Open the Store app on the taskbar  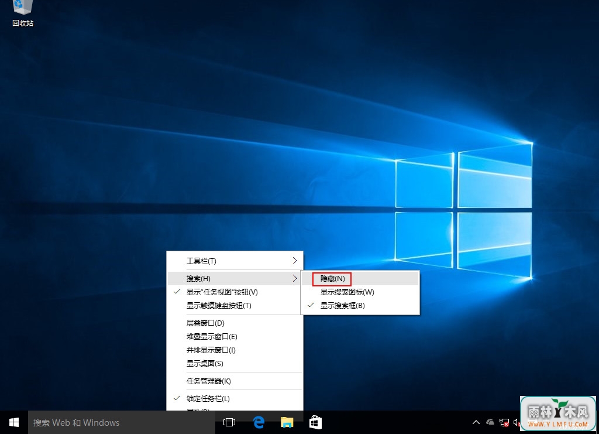point(315,422)
